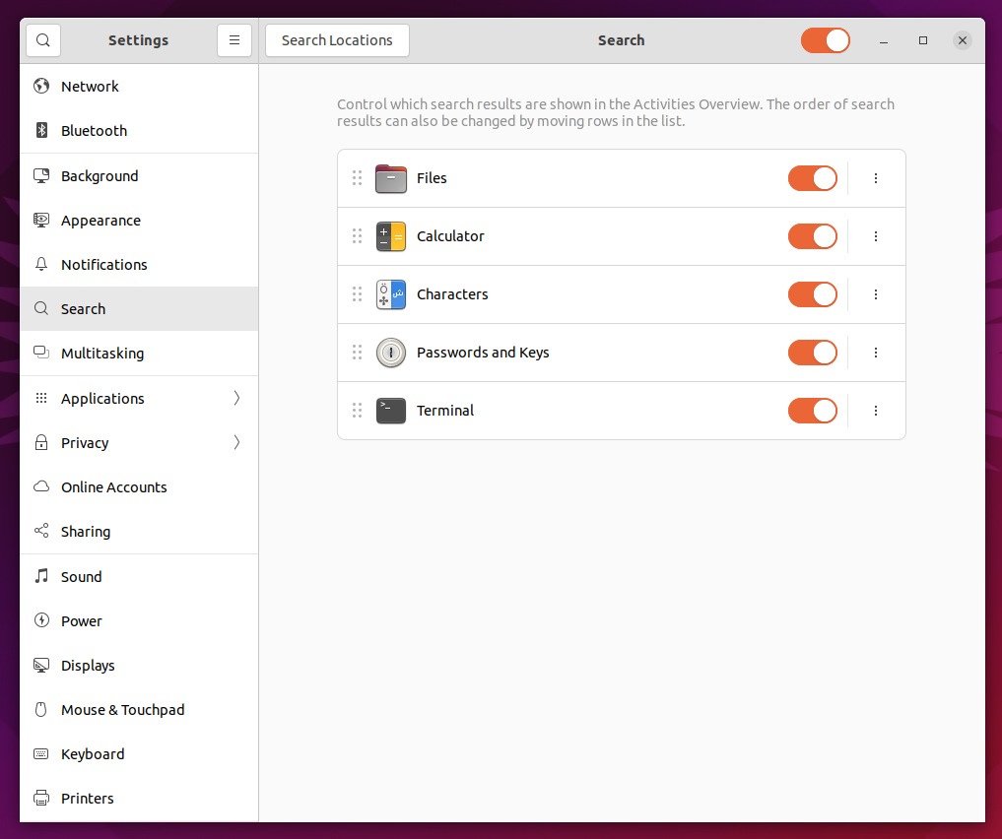
Task: Click the Sound icon in the sidebar
Action: 40,576
